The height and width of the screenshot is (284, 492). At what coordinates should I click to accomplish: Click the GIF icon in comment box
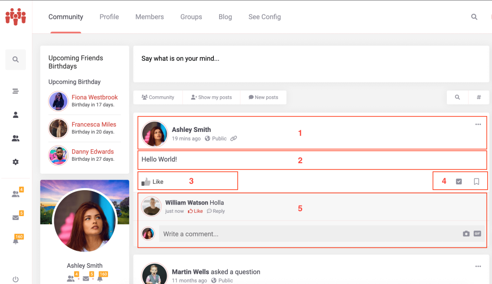477,233
